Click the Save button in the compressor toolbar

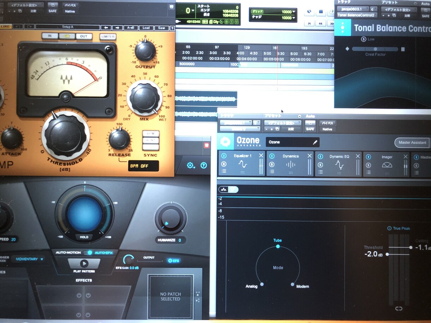[x=161, y=28]
